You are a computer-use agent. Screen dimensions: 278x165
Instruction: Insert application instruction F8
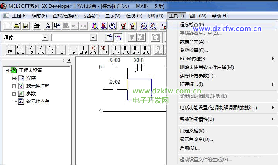(61, 50)
